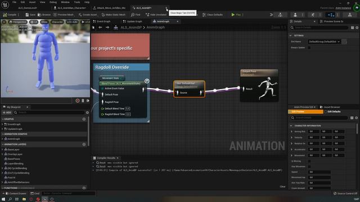Viewport: 360px width, 202px height.
Task: Click Hide Unrelated toolbar button
Action: click(156, 15)
